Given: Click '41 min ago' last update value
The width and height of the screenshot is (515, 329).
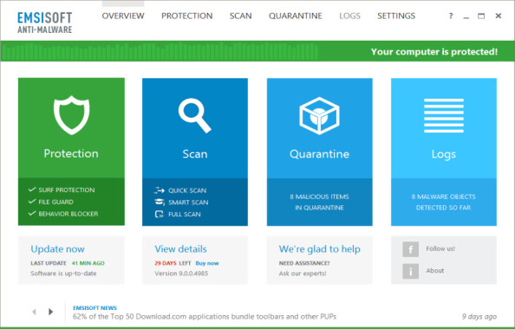Looking at the screenshot, I should click(x=88, y=263).
